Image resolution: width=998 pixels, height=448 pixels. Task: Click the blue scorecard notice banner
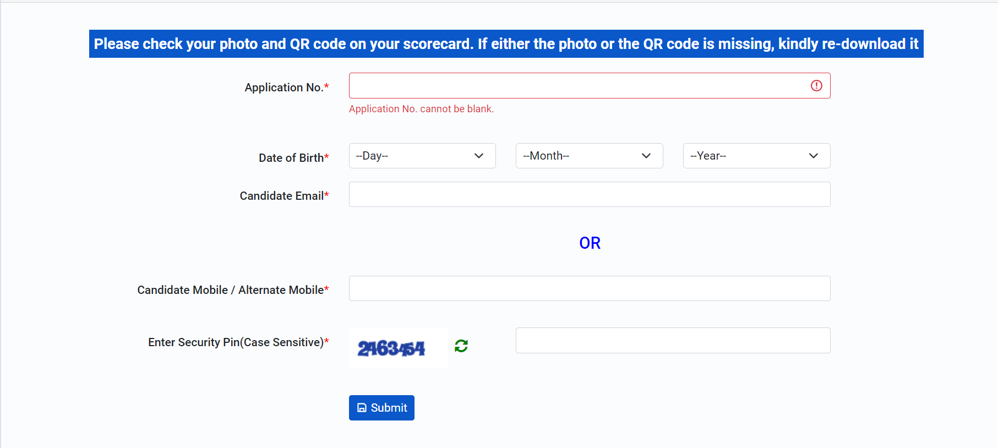[x=506, y=43]
